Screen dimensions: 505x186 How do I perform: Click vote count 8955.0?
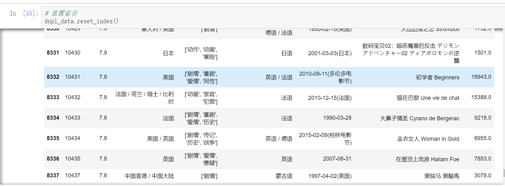pyautogui.click(x=483, y=138)
